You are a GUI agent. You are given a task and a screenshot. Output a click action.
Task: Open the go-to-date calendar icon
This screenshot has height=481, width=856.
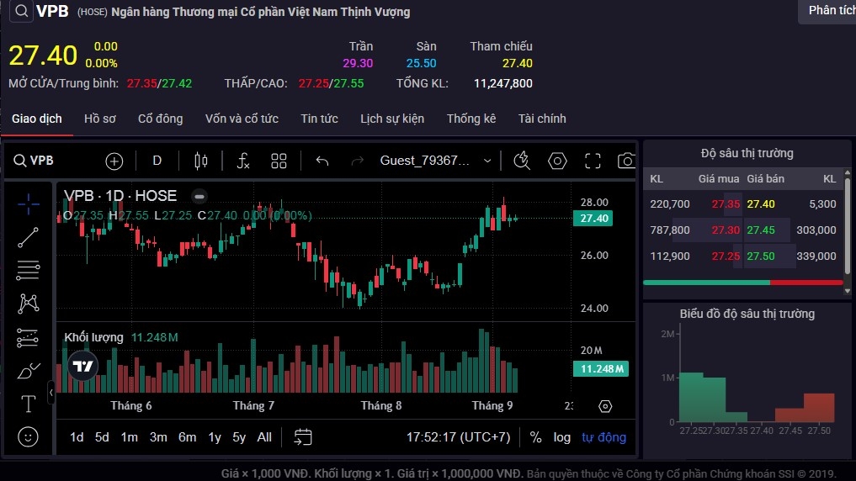click(303, 437)
